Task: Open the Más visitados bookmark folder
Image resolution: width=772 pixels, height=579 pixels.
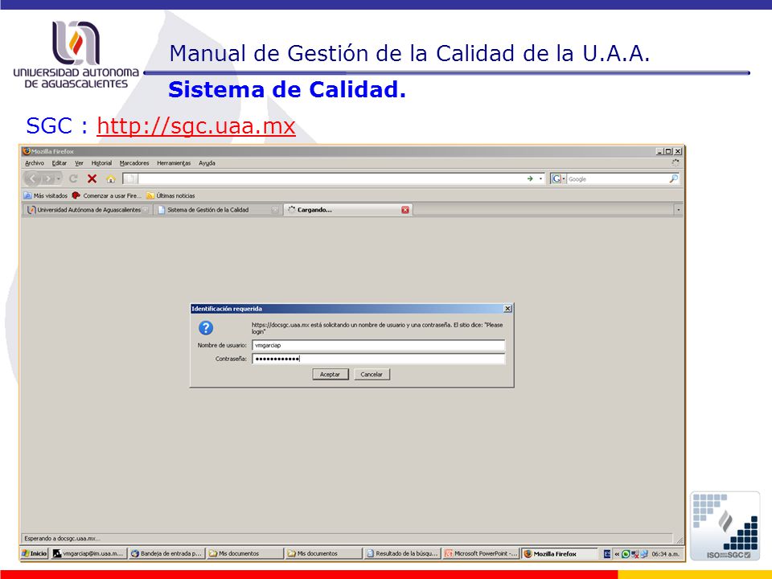Action: pos(45,195)
